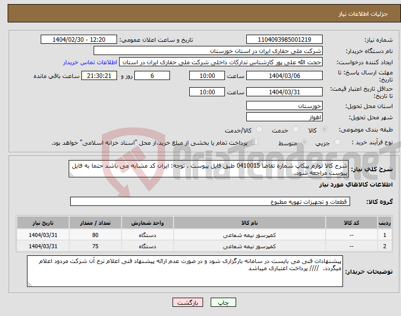Click row 2 item name کمپرسور نیمه شعاعی
Screen dimensions: 401x316
(x=249, y=246)
